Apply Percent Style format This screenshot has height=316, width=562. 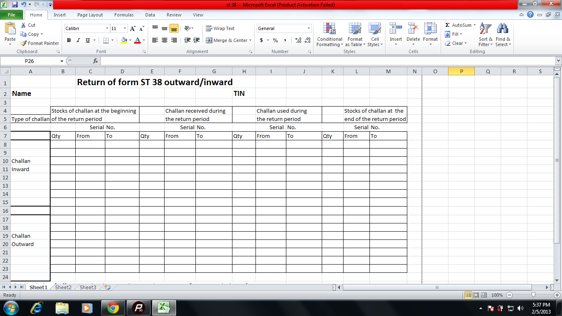275,40
